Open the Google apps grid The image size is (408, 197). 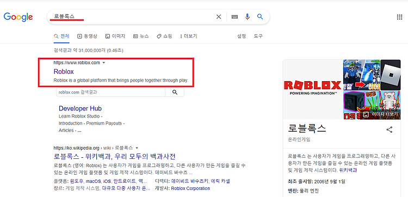pos(399,17)
